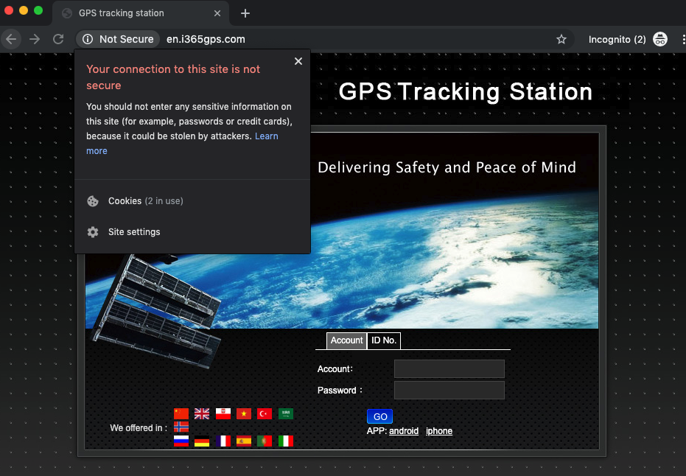
Task: Click the Norway flag icon
Action: (181, 427)
